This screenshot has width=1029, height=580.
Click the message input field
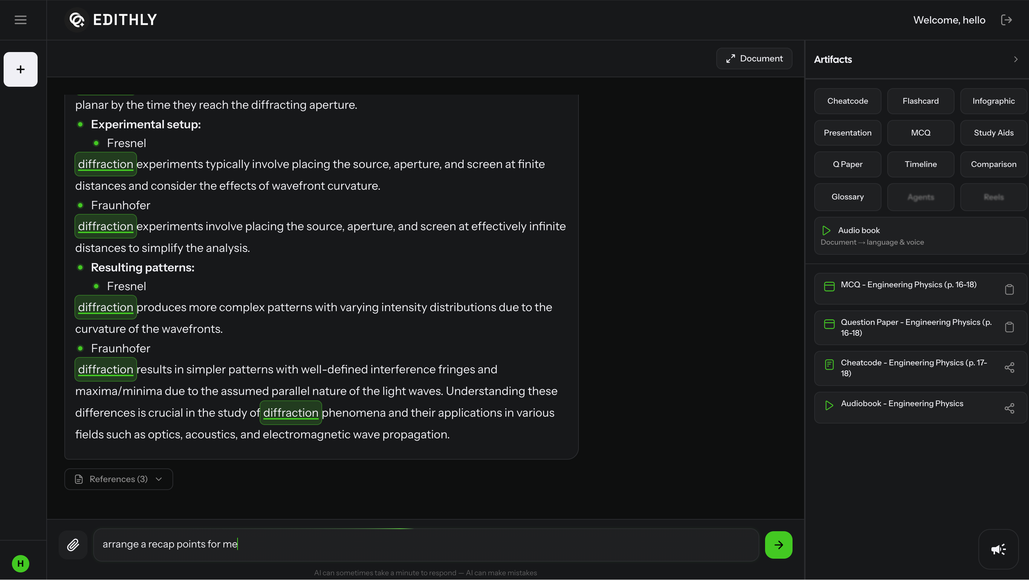click(x=426, y=545)
